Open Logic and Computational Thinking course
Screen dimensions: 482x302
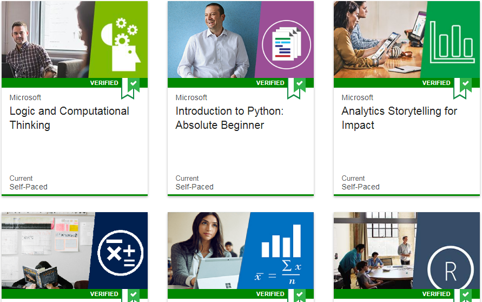(x=69, y=118)
